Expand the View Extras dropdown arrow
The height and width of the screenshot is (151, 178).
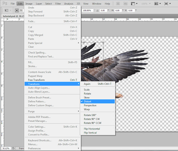(x=137, y=4)
